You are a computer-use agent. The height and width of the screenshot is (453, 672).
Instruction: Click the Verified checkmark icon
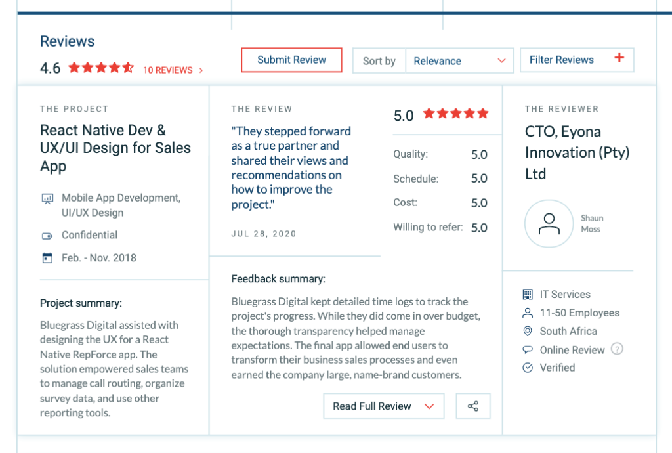[528, 368]
